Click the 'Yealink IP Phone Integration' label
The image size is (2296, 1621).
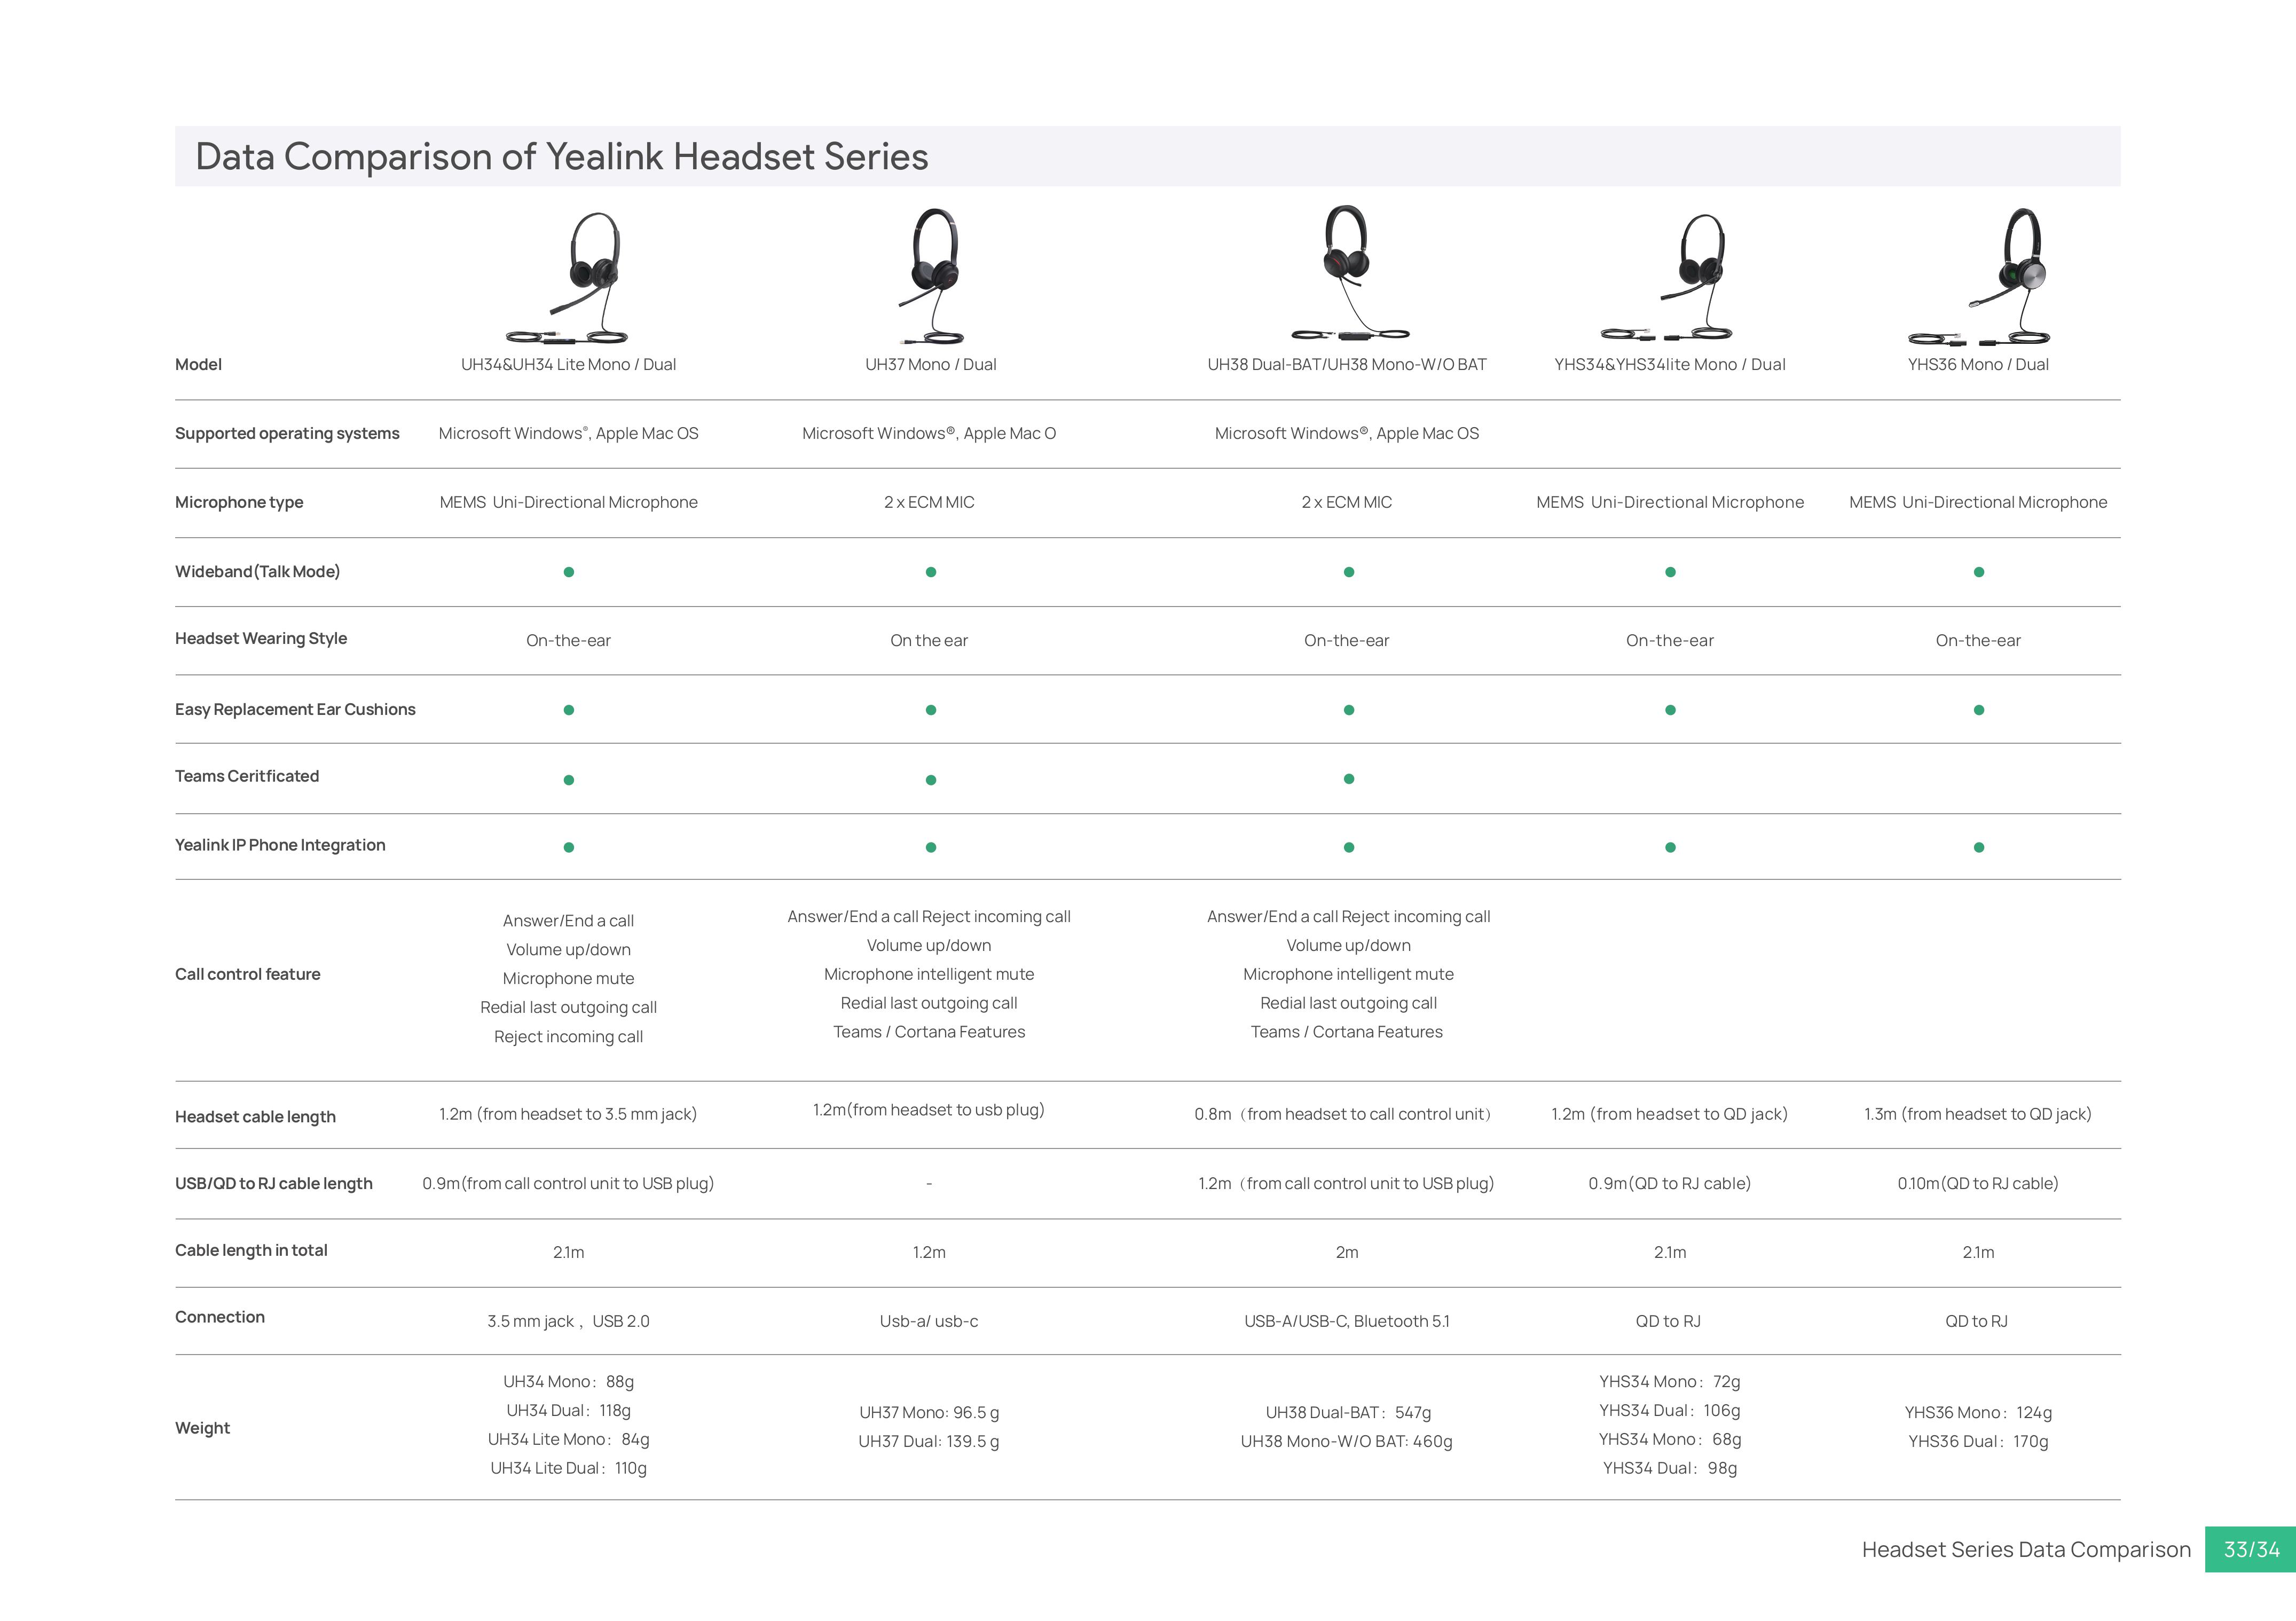pos(280,846)
